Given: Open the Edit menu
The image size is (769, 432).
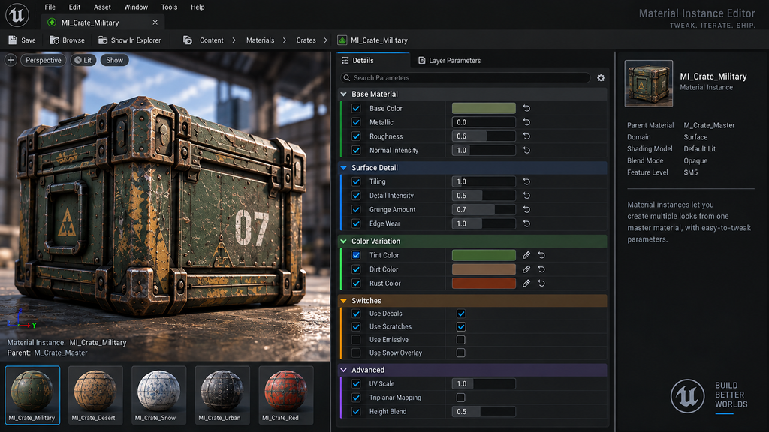Looking at the screenshot, I should [74, 7].
